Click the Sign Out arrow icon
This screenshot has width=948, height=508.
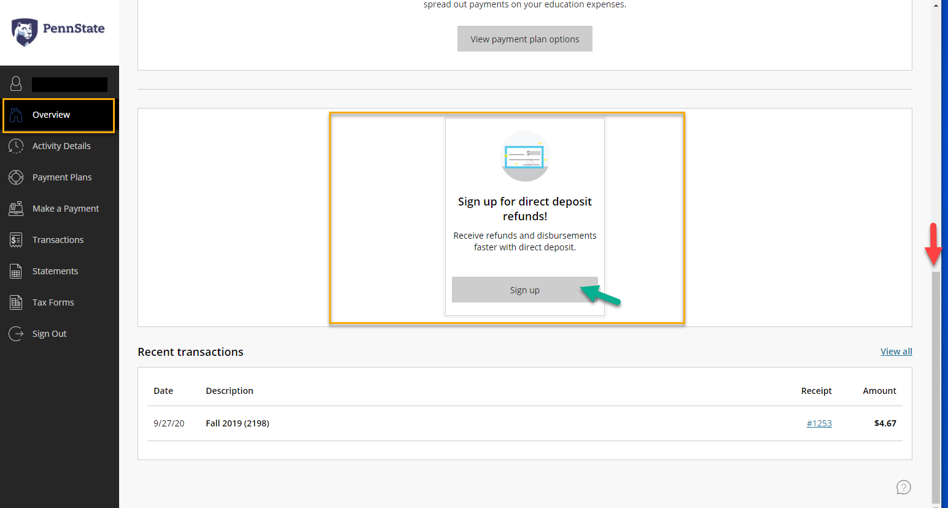click(16, 334)
